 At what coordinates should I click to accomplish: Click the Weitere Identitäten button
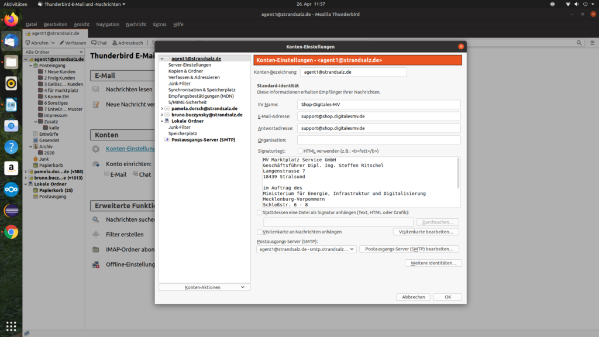coord(433,263)
